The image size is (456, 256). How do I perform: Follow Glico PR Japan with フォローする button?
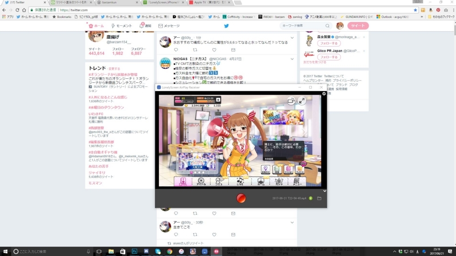pos(329,57)
